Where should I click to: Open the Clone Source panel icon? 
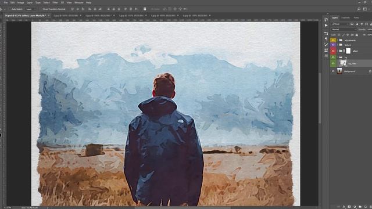pyautogui.click(x=326, y=50)
